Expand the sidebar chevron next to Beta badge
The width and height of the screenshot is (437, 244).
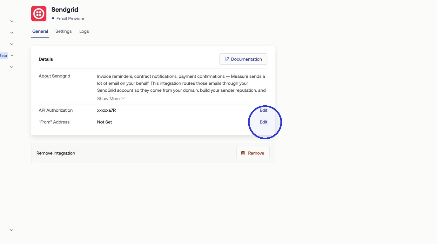tap(12, 56)
